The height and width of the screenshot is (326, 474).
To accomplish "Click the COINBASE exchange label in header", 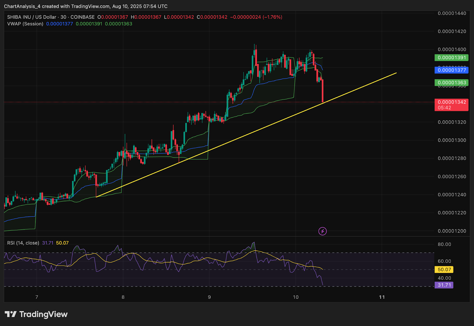I will pos(82,17).
